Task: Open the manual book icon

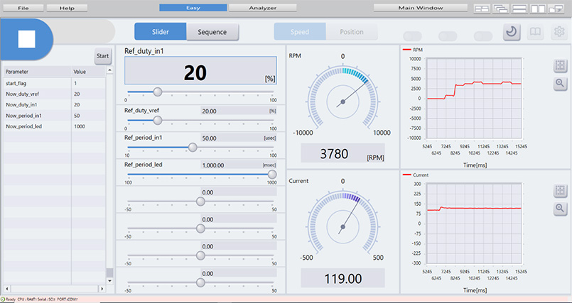Action: [535, 32]
